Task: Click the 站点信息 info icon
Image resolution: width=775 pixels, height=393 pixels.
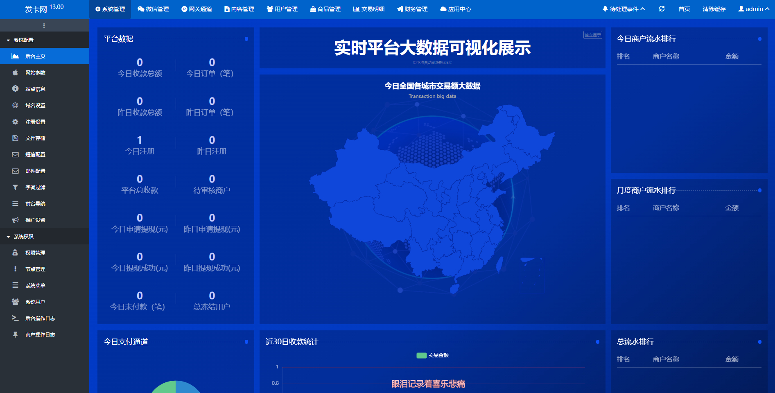Action: pos(15,89)
